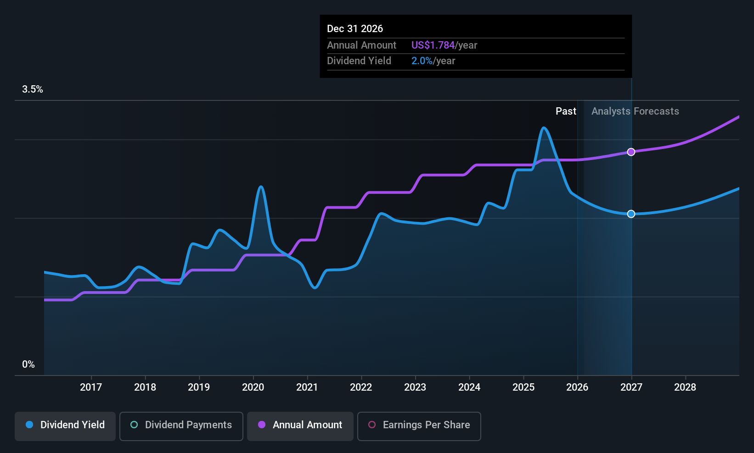Click the 2027 axis label
This screenshot has width=754, height=453.
click(x=631, y=387)
